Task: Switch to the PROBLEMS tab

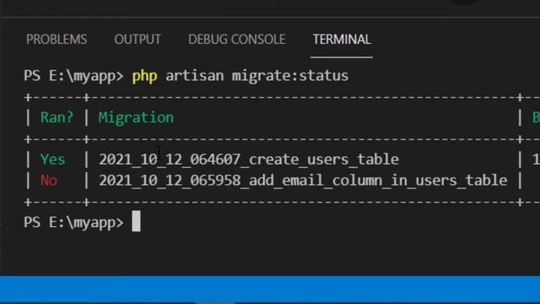Action: click(x=57, y=40)
